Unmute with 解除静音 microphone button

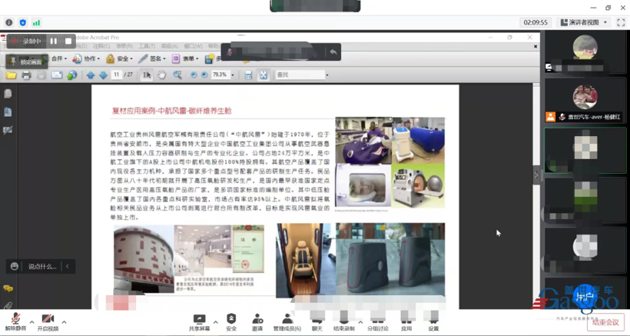tap(15, 322)
